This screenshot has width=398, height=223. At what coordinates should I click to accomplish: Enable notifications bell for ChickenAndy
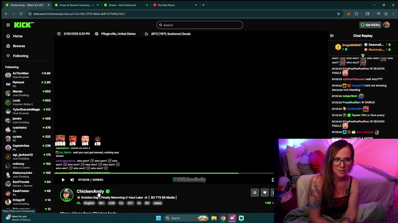[x=255, y=193]
